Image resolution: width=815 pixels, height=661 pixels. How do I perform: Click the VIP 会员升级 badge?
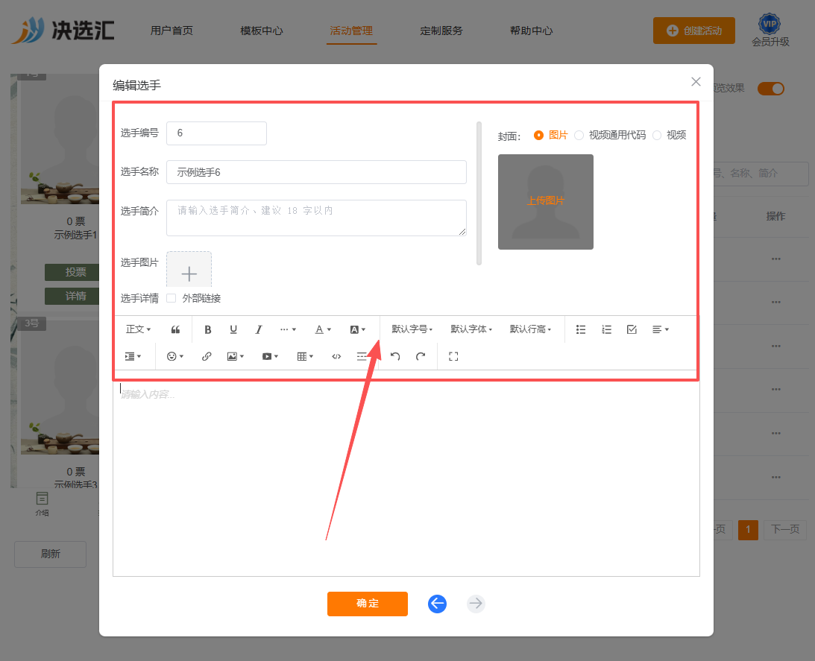(770, 31)
